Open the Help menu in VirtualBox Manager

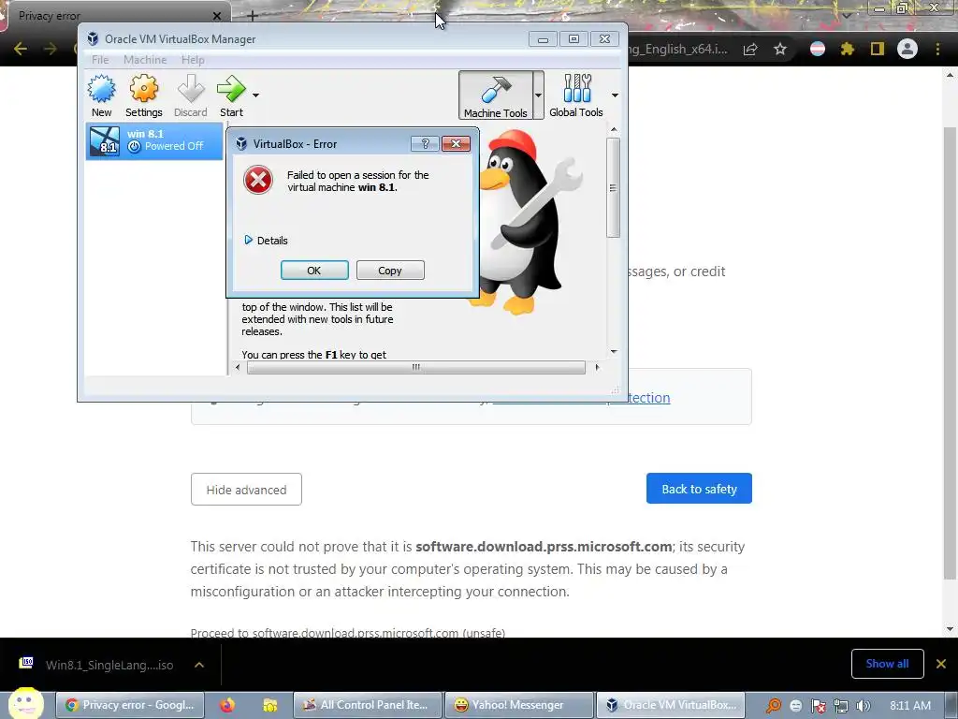(193, 60)
